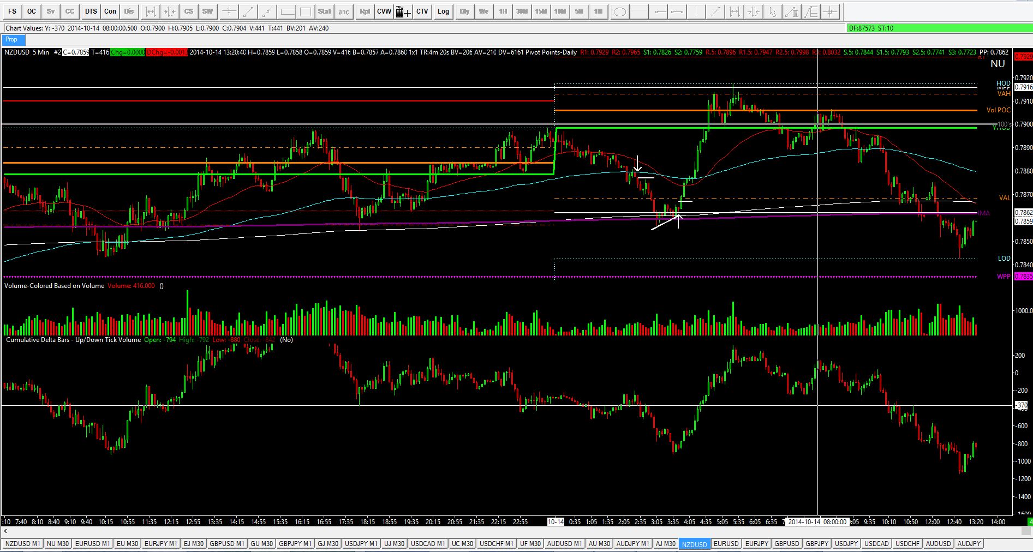Click the OC toolbar button
The height and width of the screenshot is (552, 1033).
point(32,11)
